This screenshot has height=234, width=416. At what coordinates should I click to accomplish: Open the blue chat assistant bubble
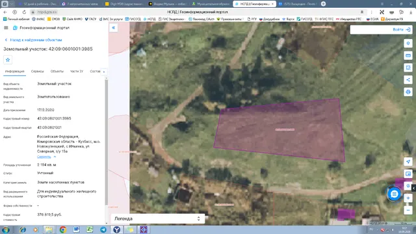pos(395,194)
